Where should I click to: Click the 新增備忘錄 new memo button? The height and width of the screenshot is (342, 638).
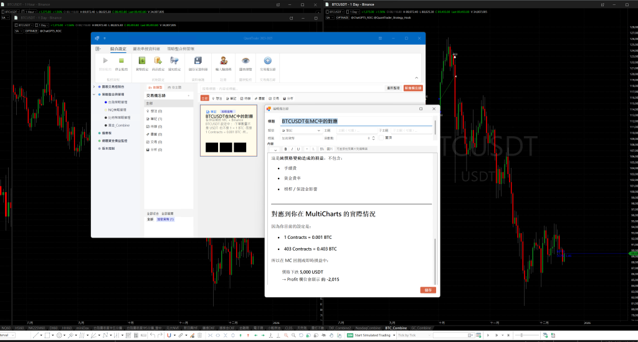point(412,88)
